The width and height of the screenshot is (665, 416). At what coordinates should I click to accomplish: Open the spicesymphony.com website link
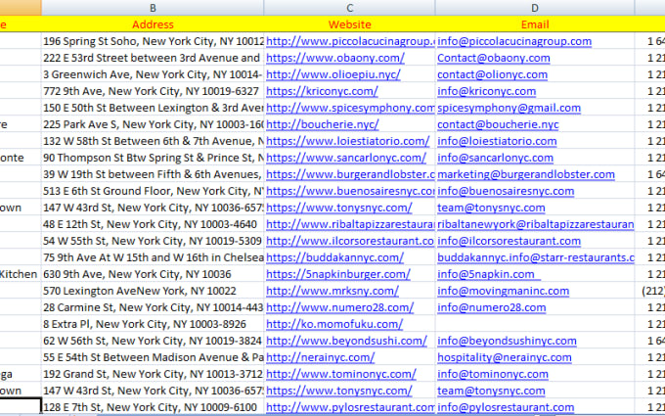point(350,108)
